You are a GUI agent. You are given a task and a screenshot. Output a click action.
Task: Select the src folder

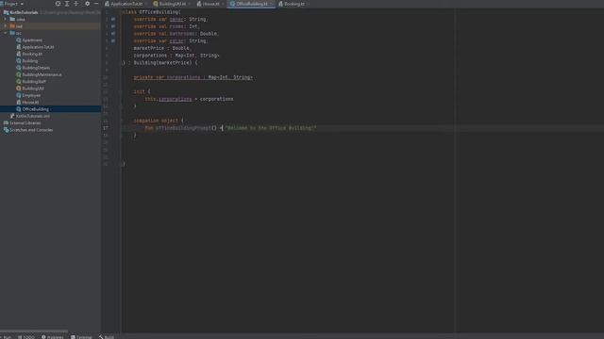click(x=19, y=33)
